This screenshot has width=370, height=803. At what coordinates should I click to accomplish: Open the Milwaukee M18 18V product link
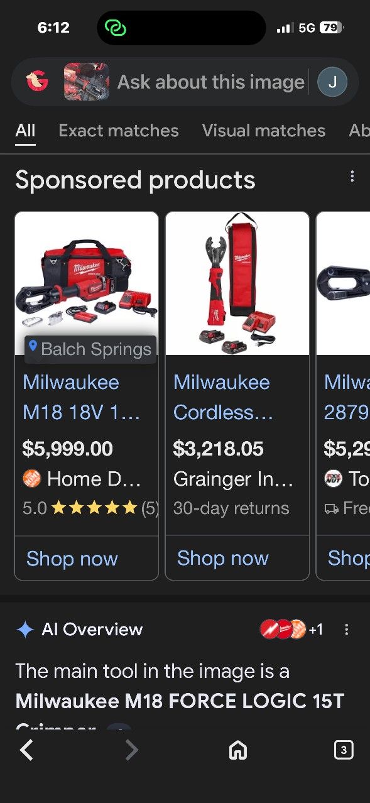pos(82,397)
